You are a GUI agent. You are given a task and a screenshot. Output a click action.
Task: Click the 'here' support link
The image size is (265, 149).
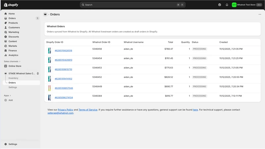(x=195, y=110)
